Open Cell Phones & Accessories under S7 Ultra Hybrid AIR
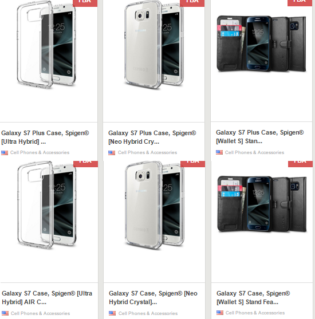Screen dimensions: 315x319 pyautogui.click(x=40, y=313)
